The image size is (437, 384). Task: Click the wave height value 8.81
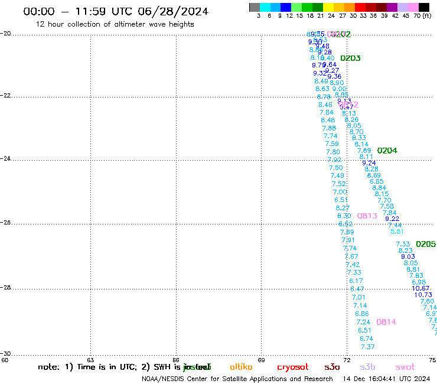click(x=413, y=269)
